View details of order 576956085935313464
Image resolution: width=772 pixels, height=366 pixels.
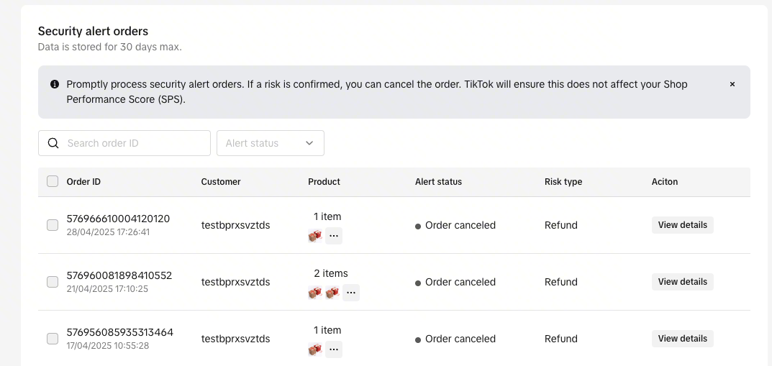(x=682, y=339)
